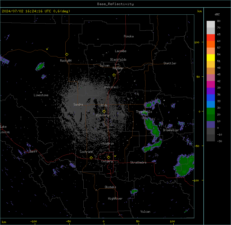Click the Base_Reflectivity title text

pyautogui.click(x=115, y=4)
